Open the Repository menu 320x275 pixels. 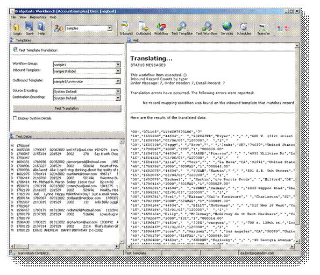[38, 17]
